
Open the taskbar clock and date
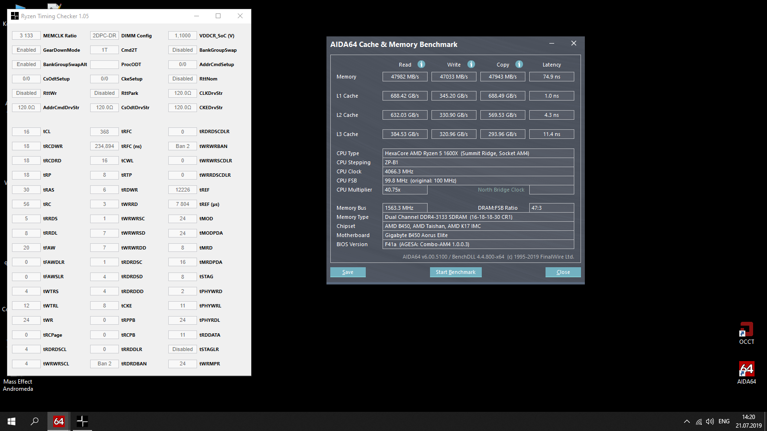click(748, 421)
